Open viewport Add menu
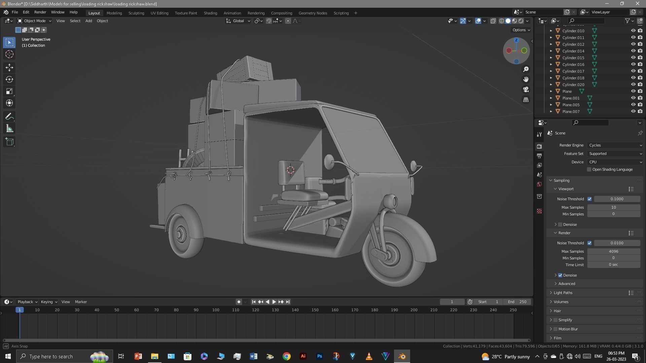 point(88,21)
